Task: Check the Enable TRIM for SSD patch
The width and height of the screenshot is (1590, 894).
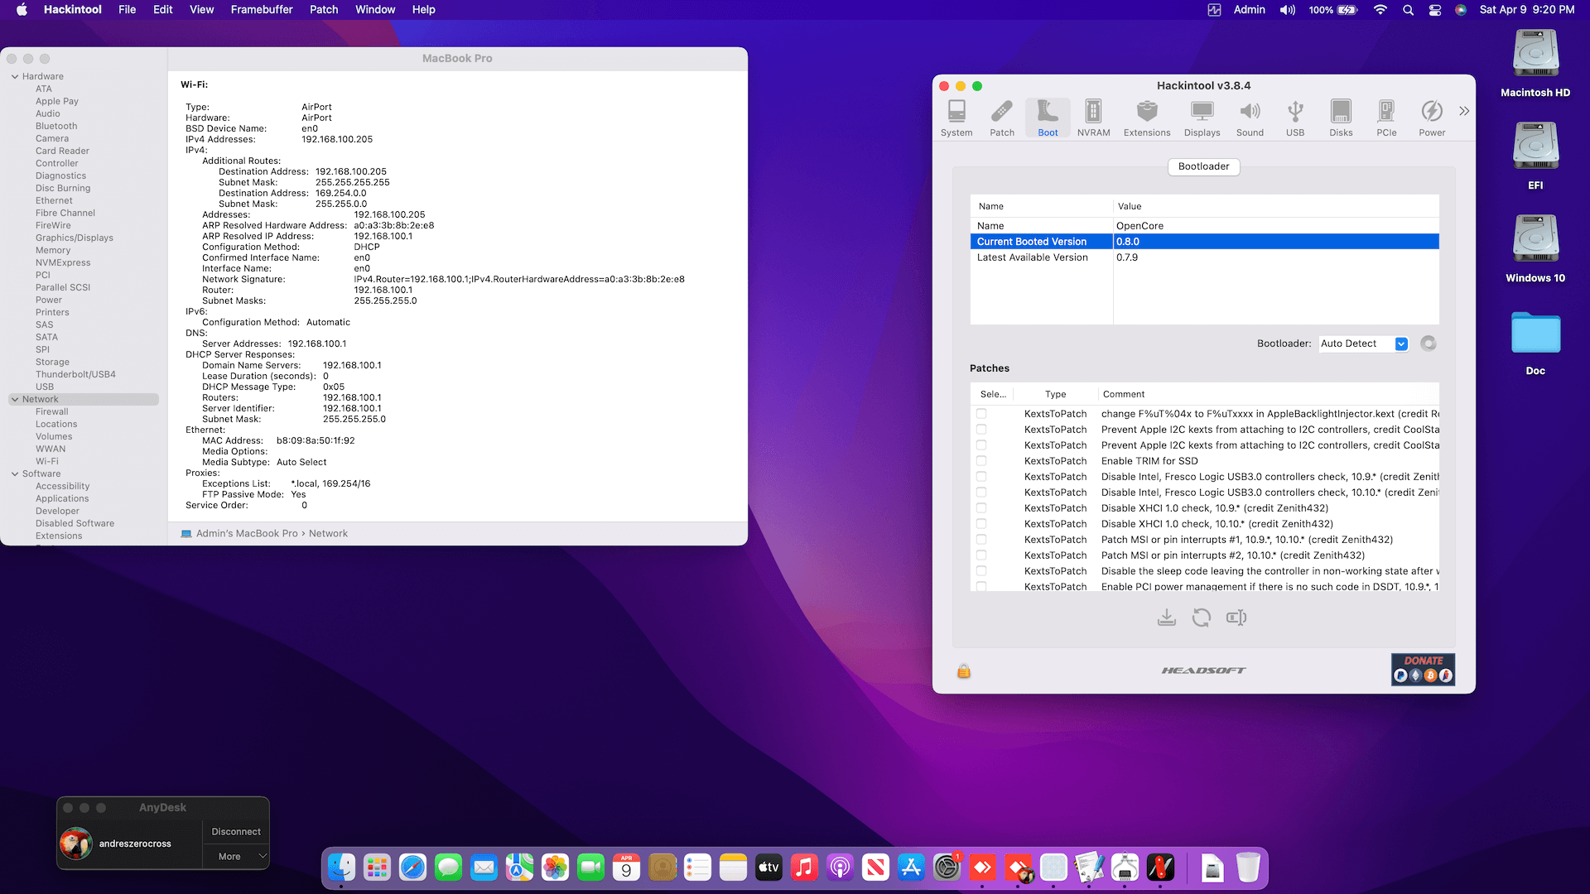Action: (981, 461)
